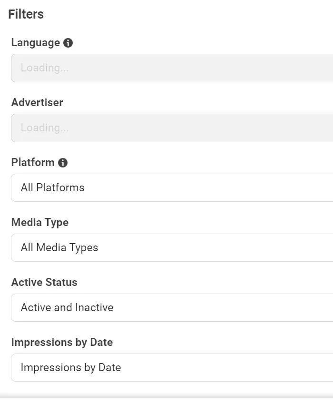Click the "Active and Inactive" selected value text

pos(67,308)
